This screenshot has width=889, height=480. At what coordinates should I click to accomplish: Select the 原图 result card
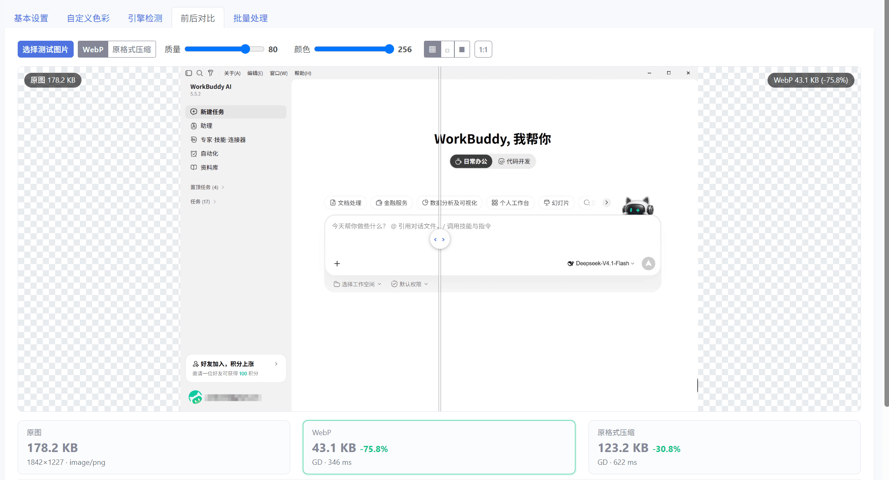[154, 447]
